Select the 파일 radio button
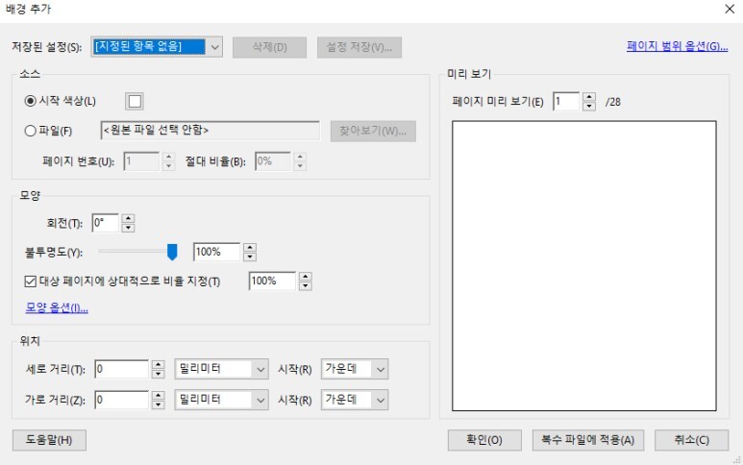This screenshot has height=465, width=743. (31, 131)
